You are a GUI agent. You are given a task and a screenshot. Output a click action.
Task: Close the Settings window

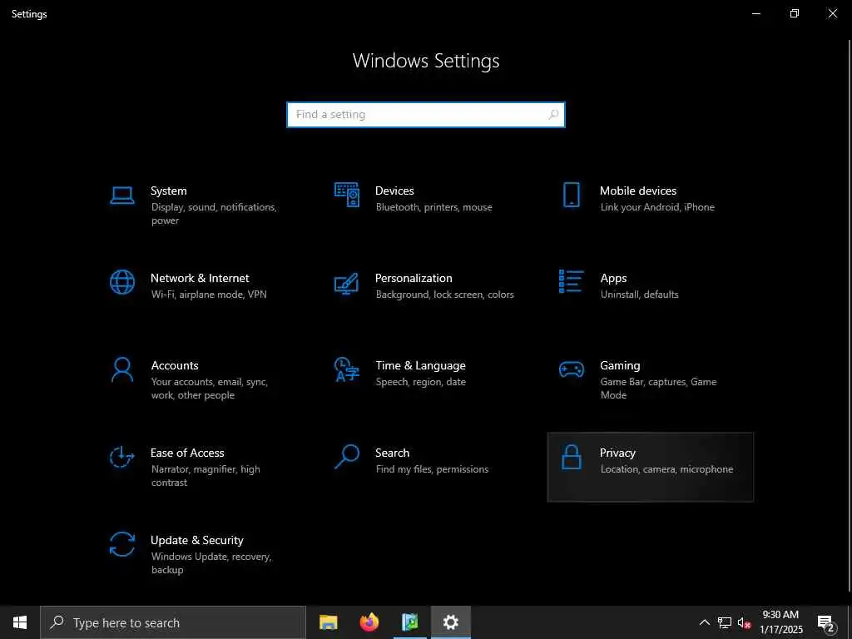(x=832, y=13)
